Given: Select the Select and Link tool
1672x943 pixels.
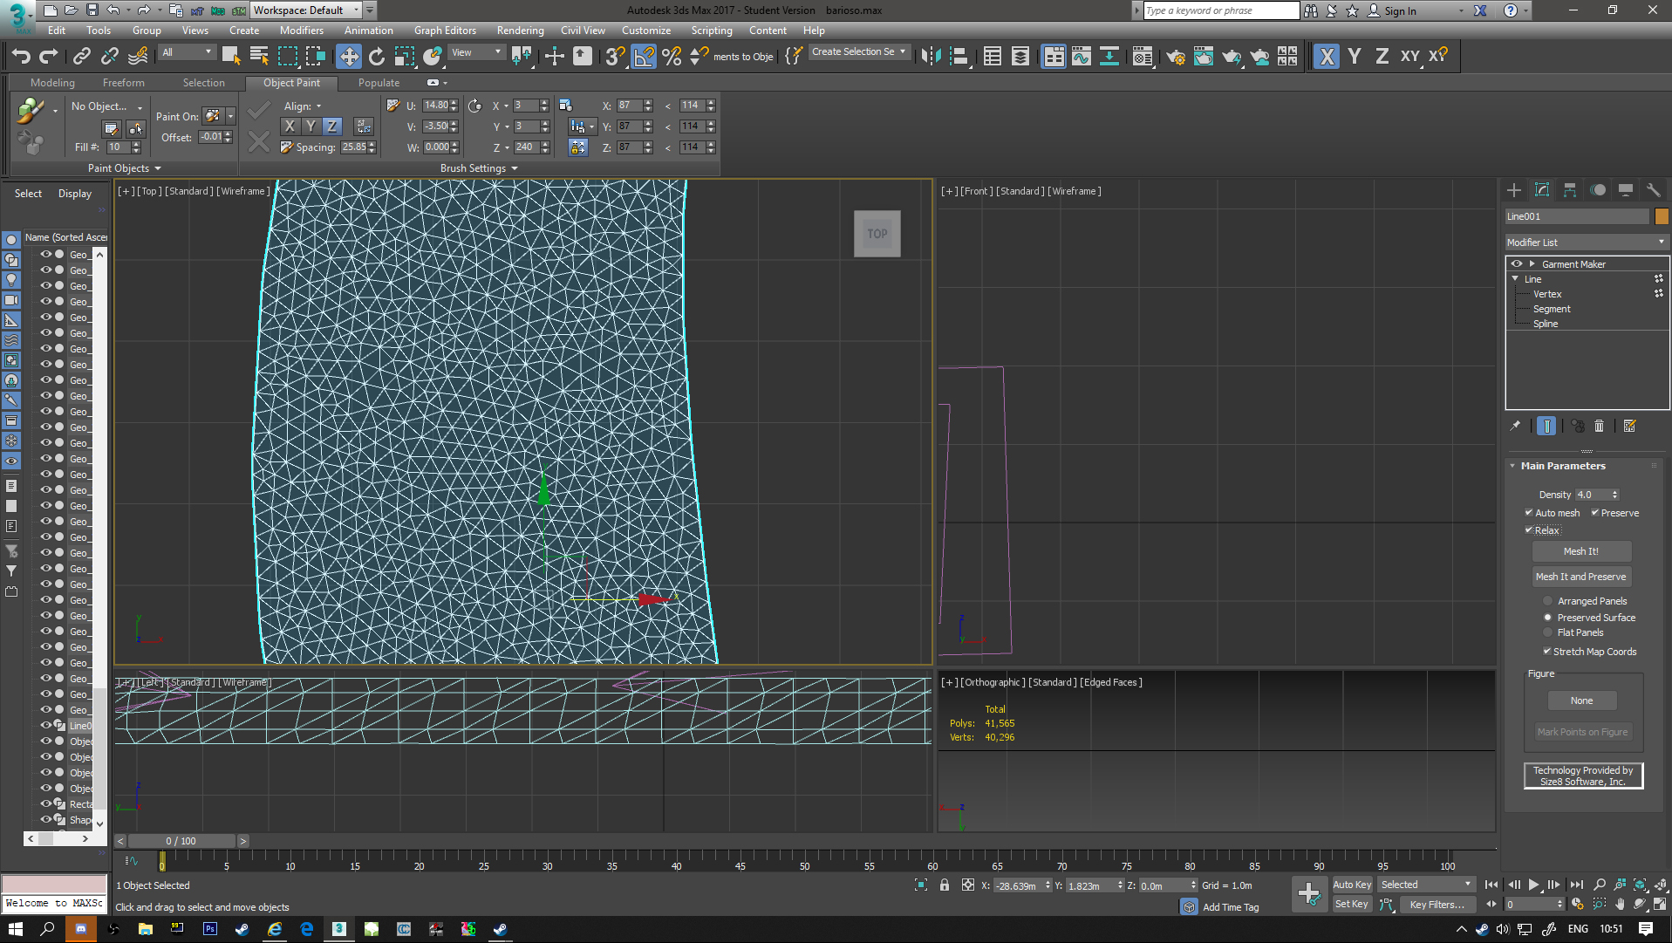Looking at the screenshot, I should pyautogui.click(x=81, y=57).
